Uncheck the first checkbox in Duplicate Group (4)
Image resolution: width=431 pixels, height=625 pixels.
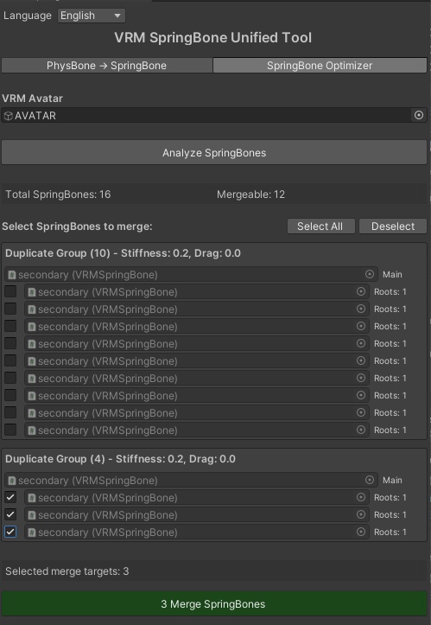coord(10,497)
